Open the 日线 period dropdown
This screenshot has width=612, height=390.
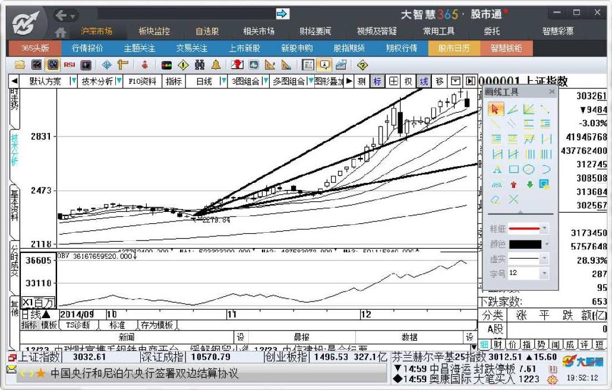click(x=223, y=81)
